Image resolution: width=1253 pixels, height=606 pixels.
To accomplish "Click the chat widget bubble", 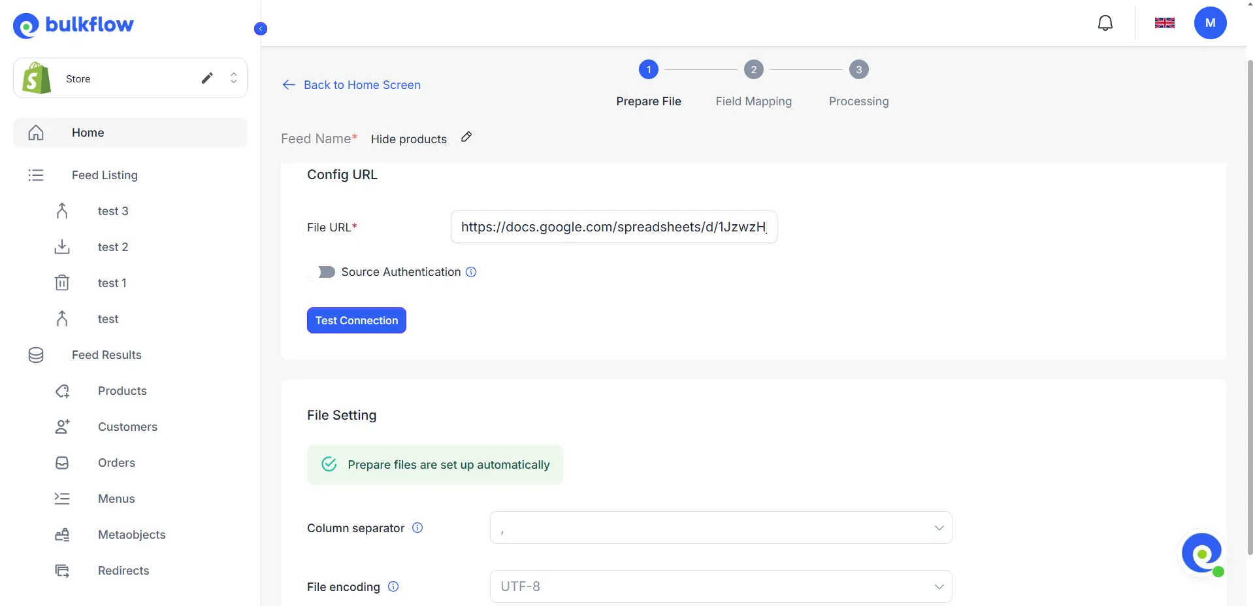I will tap(1202, 553).
